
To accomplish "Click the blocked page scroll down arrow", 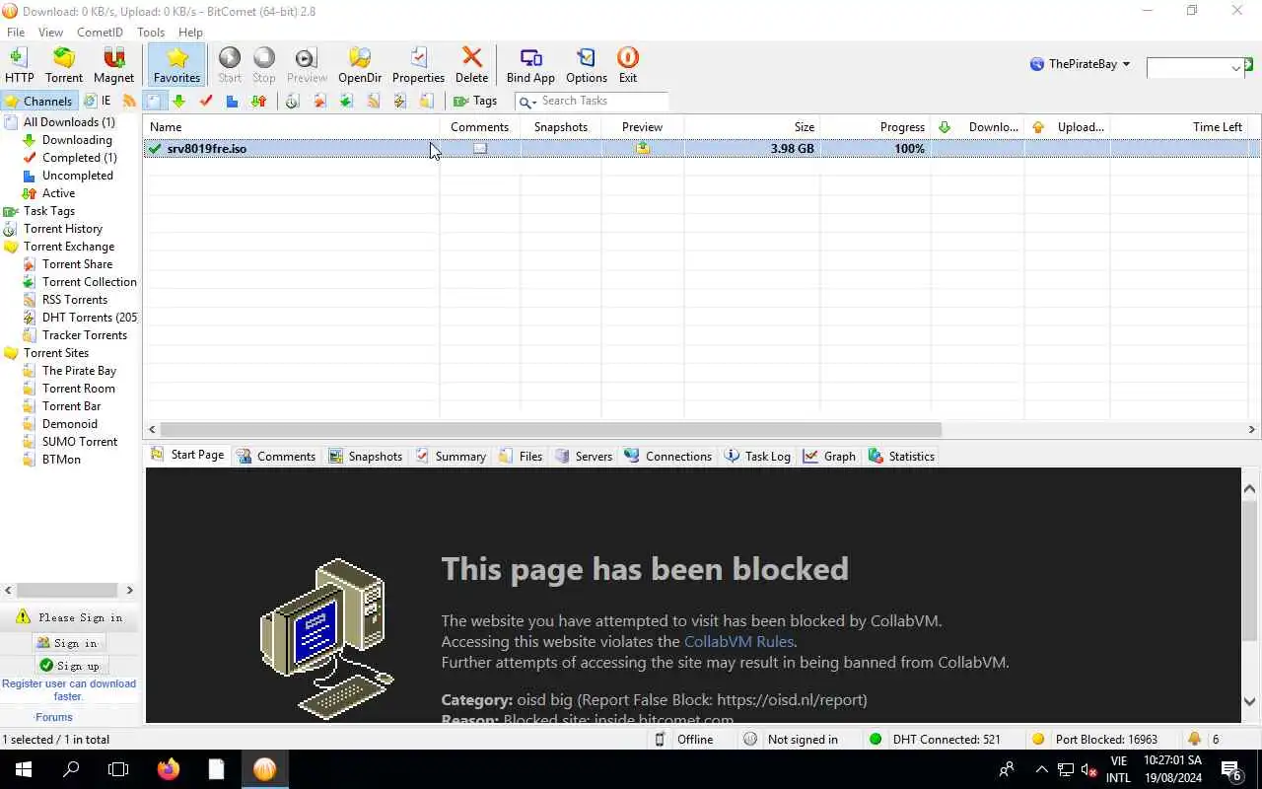I will 1250,702.
